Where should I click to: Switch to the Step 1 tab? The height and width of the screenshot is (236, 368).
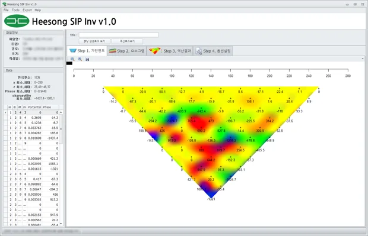point(87,51)
